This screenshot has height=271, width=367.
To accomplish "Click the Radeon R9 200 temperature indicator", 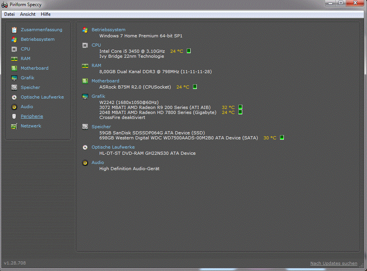I will [x=240, y=107].
